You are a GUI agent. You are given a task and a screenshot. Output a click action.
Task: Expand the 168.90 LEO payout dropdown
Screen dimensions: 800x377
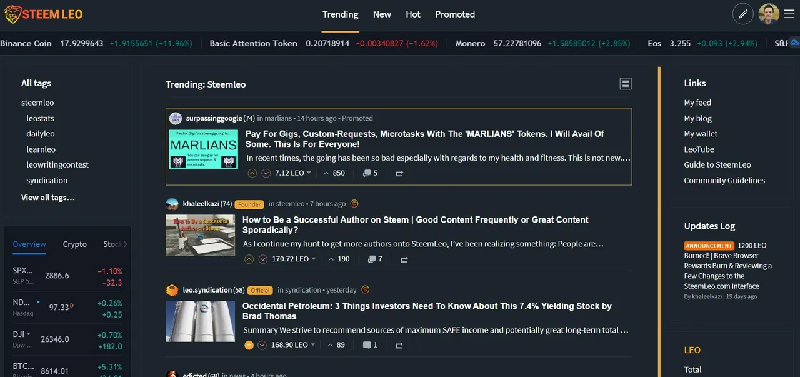click(313, 345)
